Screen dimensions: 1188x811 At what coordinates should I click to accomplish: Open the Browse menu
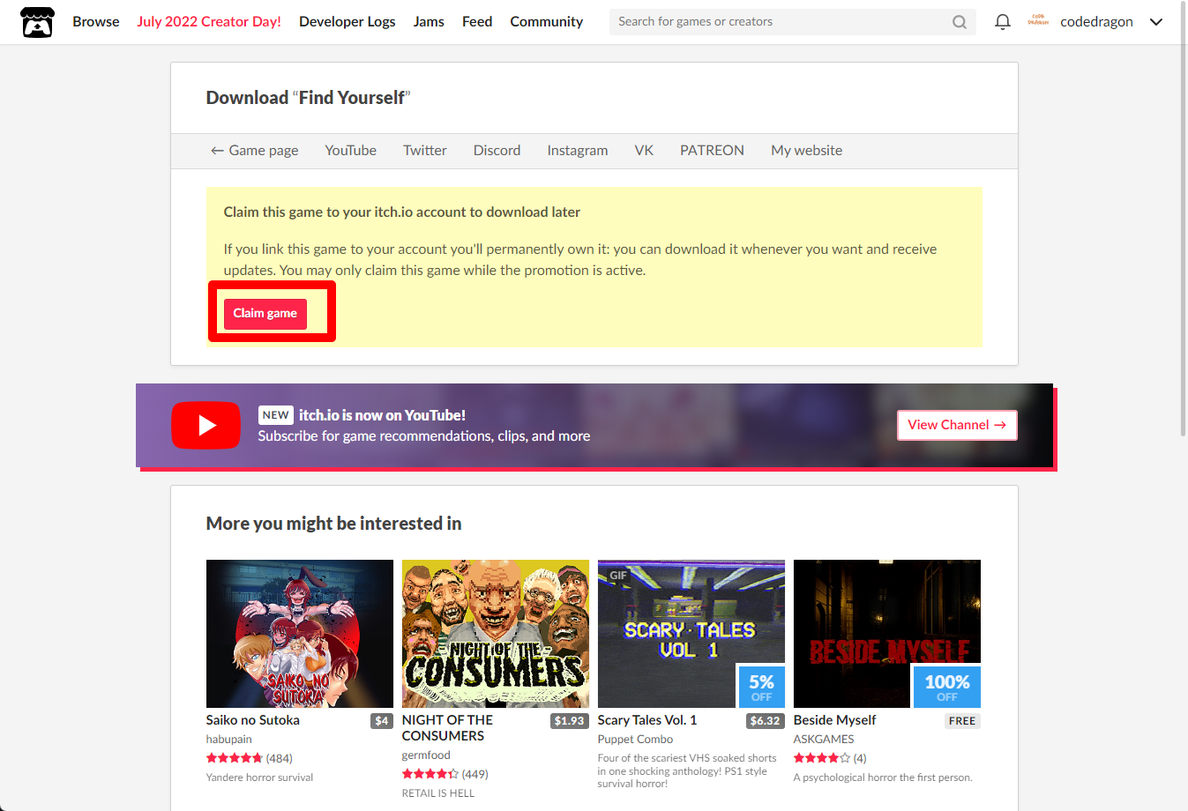[96, 22]
